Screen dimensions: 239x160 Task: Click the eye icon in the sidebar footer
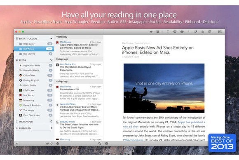[x=47, y=144]
